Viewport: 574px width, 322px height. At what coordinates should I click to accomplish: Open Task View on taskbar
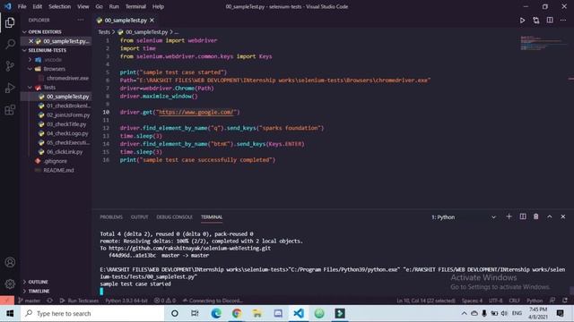pos(195,314)
